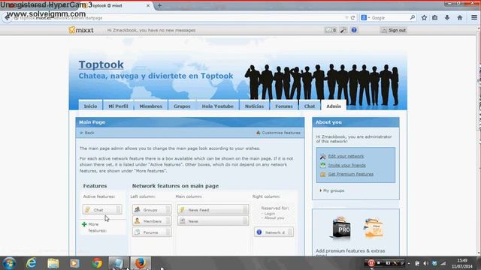Click the volume speaker tray icon
481x270 pixels.
pos(425,263)
